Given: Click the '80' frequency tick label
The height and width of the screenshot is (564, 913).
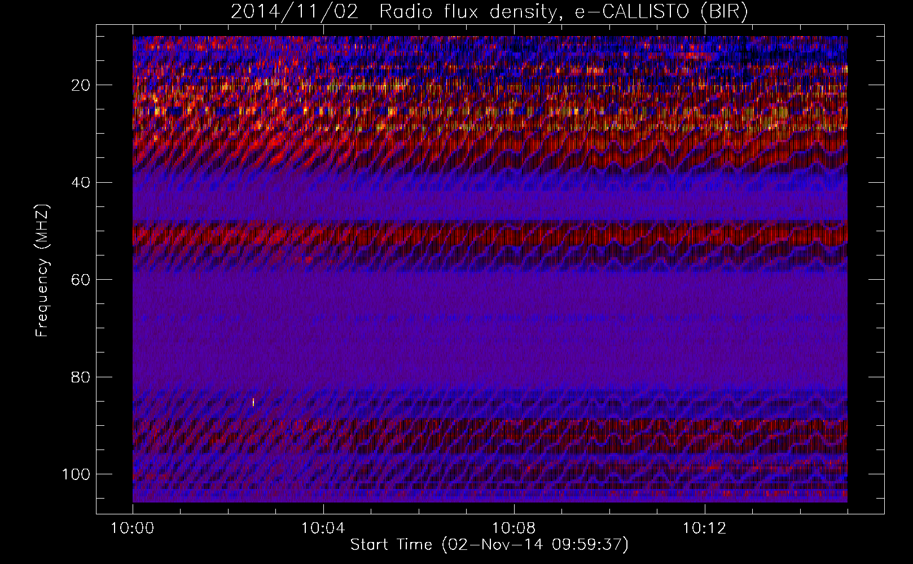Looking at the screenshot, I should coord(81,377).
